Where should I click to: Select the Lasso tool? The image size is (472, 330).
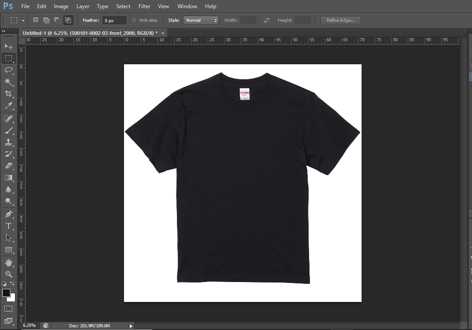(x=9, y=70)
